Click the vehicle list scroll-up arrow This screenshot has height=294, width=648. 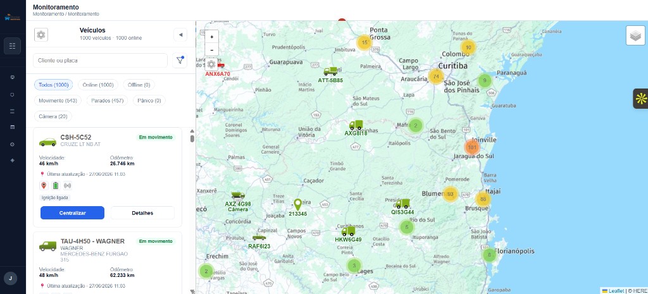(192, 132)
